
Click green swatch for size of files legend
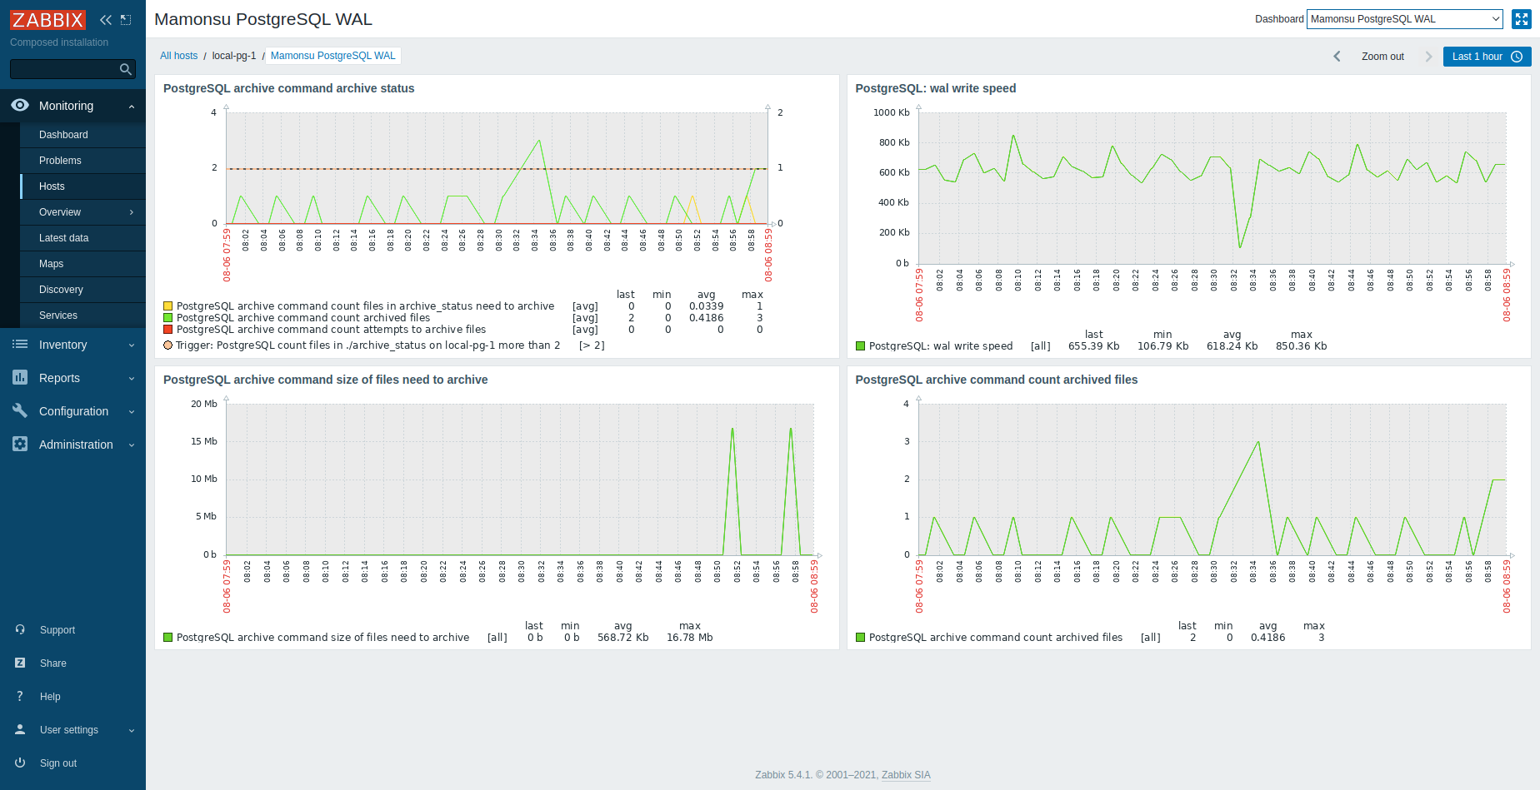(168, 638)
